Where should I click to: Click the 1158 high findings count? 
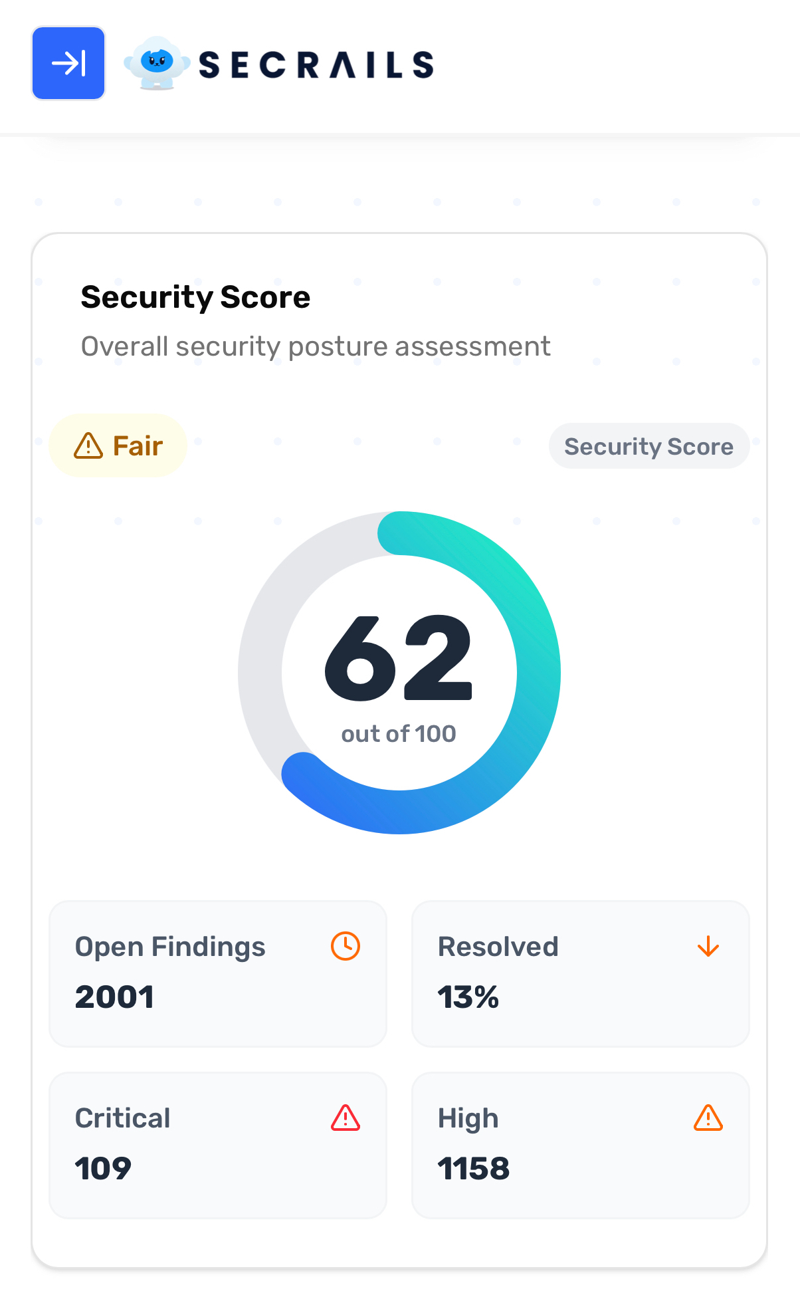(x=473, y=1169)
